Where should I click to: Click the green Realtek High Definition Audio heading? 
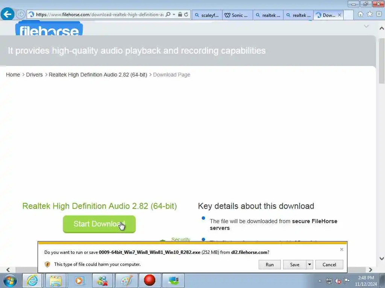pos(99,206)
